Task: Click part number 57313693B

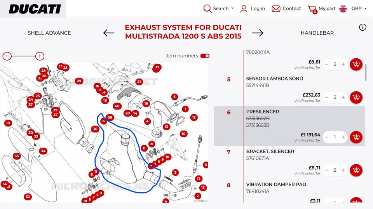Action: 258,125
